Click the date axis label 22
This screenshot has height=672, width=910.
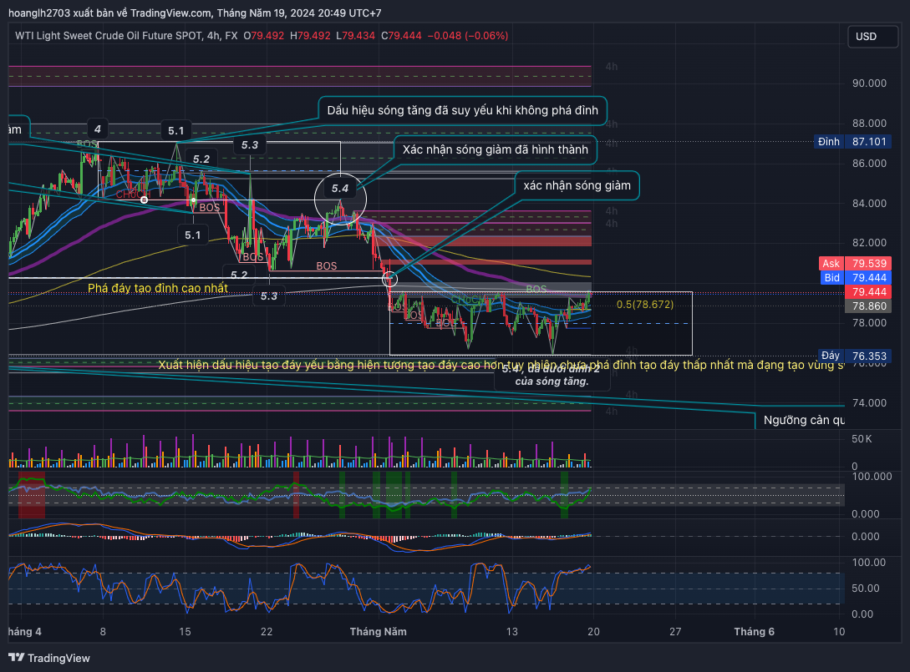[267, 632]
